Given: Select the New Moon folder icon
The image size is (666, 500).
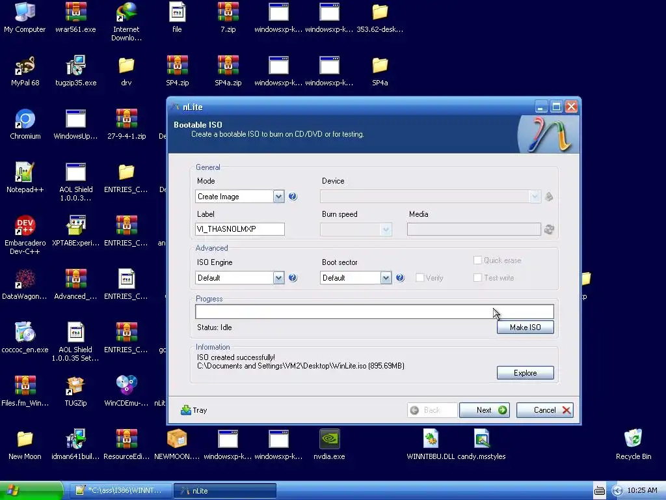Looking at the screenshot, I should click(25, 445).
